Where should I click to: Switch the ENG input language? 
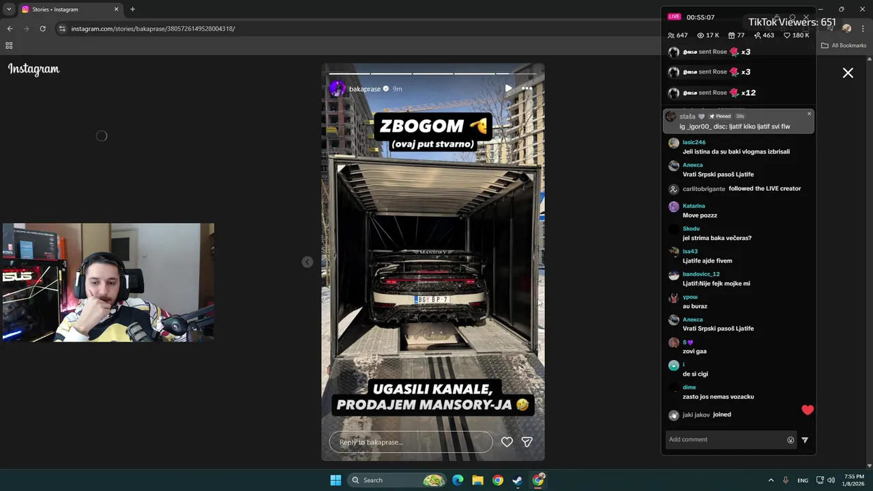click(x=803, y=480)
